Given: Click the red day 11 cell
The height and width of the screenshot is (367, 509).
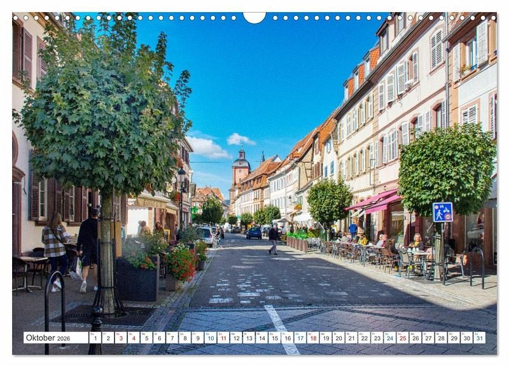Looking at the screenshot, I should (x=223, y=338).
